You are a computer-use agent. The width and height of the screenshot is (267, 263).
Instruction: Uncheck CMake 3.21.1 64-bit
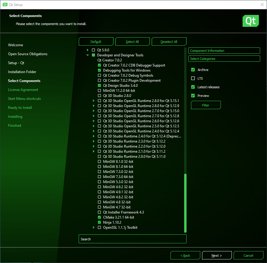coord(100,217)
